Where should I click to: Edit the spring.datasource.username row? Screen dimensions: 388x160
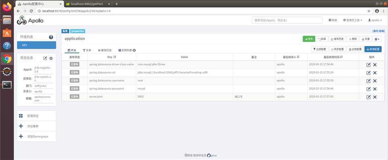tap(368, 81)
